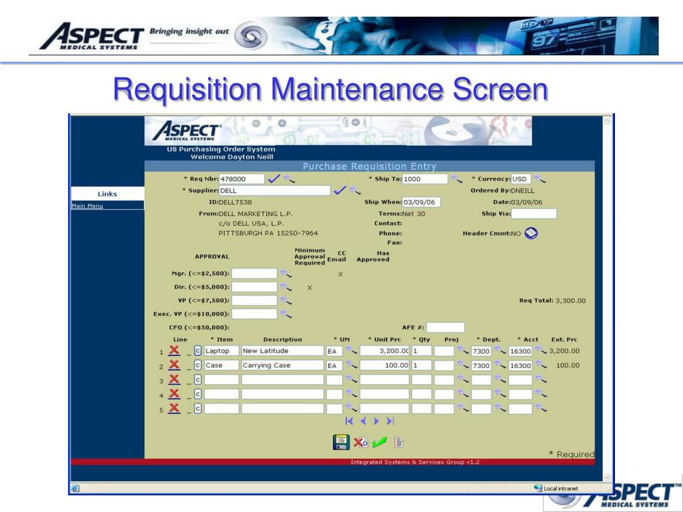Click the supplier ID text DELL7538
Image resolution: width=683 pixels, height=512 pixels.
(x=235, y=202)
